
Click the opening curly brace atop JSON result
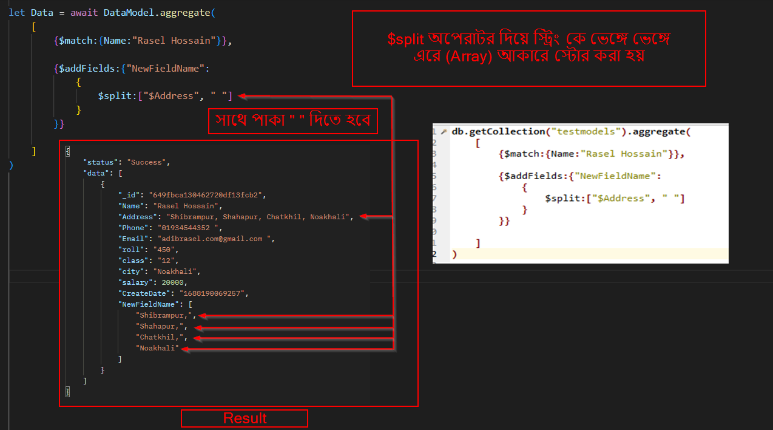tap(68, 150)
